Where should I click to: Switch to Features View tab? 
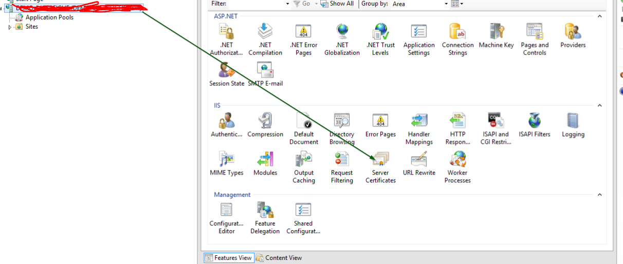tap(228, 258)
